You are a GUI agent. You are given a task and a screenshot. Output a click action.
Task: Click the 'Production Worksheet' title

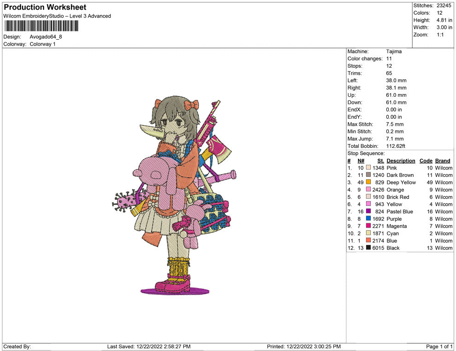tap(45, 7)
